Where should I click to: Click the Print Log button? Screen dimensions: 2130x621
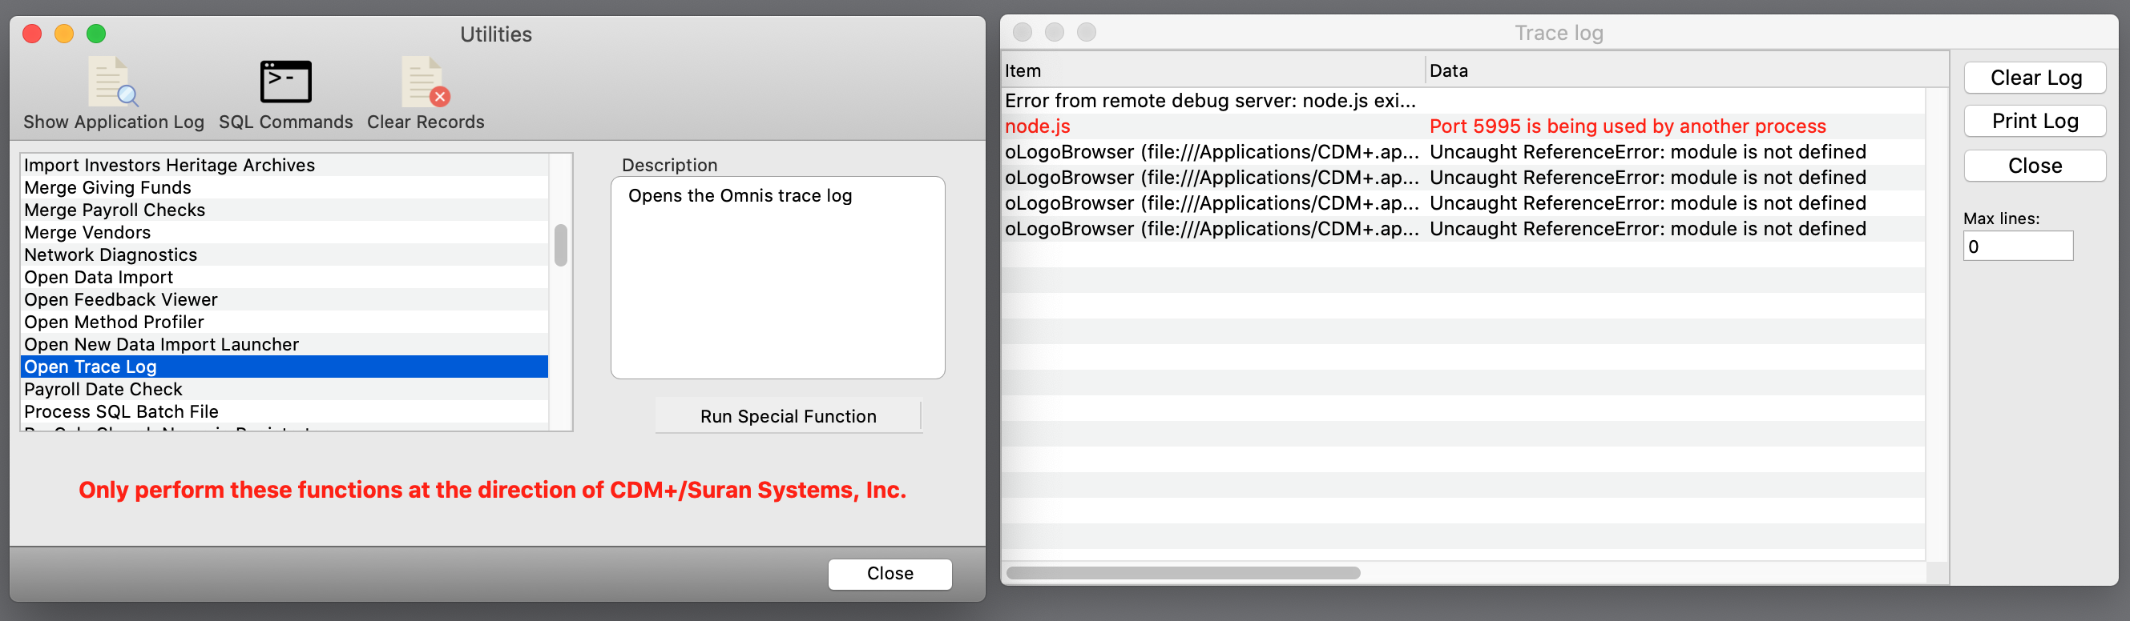(x=2034, y=122)
